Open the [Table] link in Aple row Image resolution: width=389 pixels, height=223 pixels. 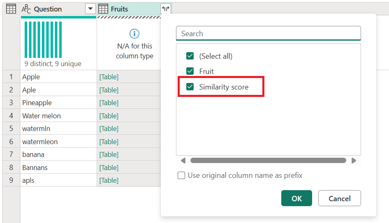tap(109, 90)
